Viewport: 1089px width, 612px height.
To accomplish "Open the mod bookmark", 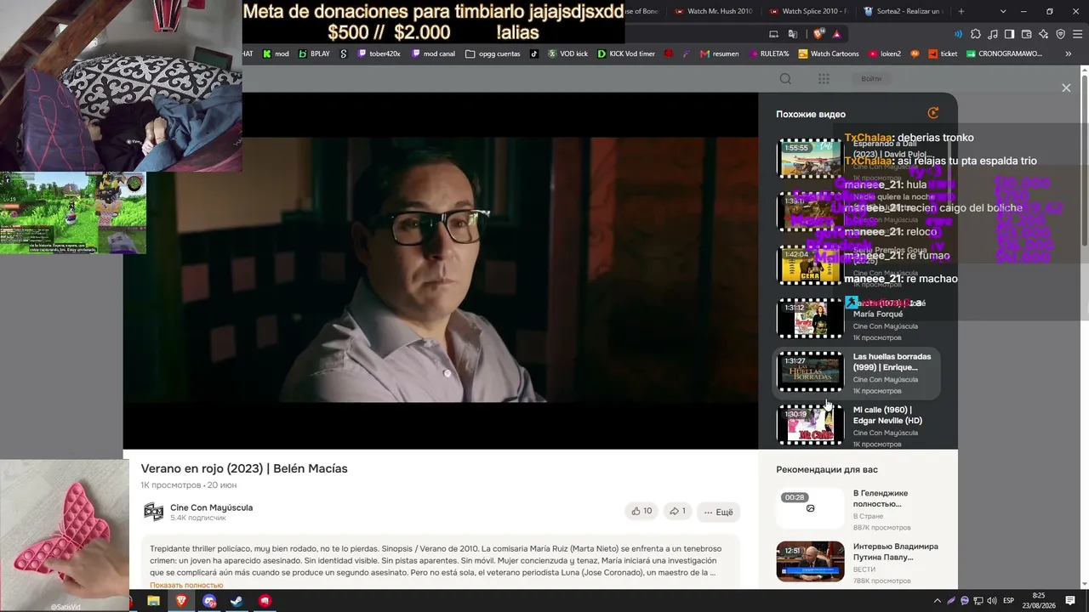I will click(x=276, y=54).
